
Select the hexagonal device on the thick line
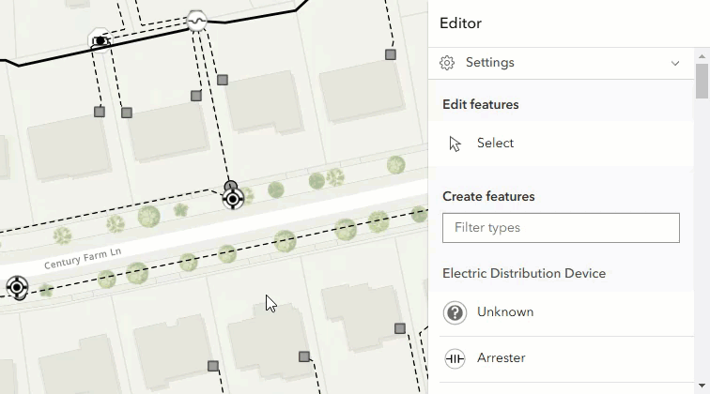(x=100, y=40)
